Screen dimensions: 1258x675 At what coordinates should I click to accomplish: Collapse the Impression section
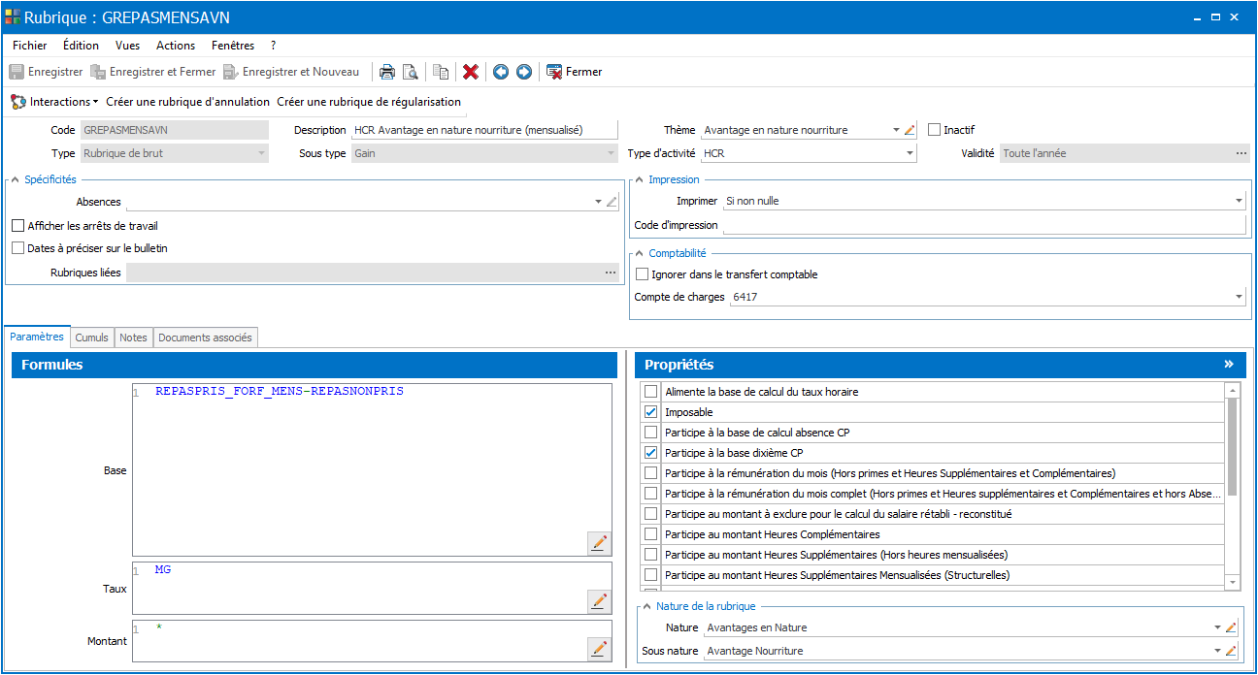pos(639,179)
